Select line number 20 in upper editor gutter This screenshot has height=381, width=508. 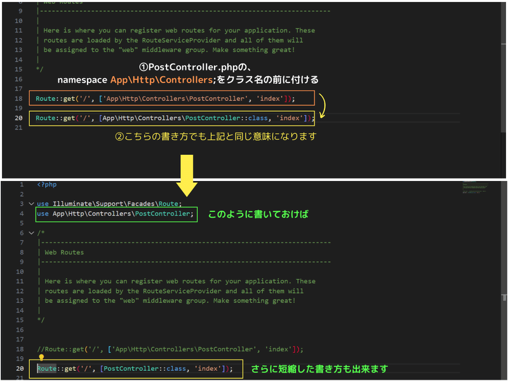click(x=18, y=118)
